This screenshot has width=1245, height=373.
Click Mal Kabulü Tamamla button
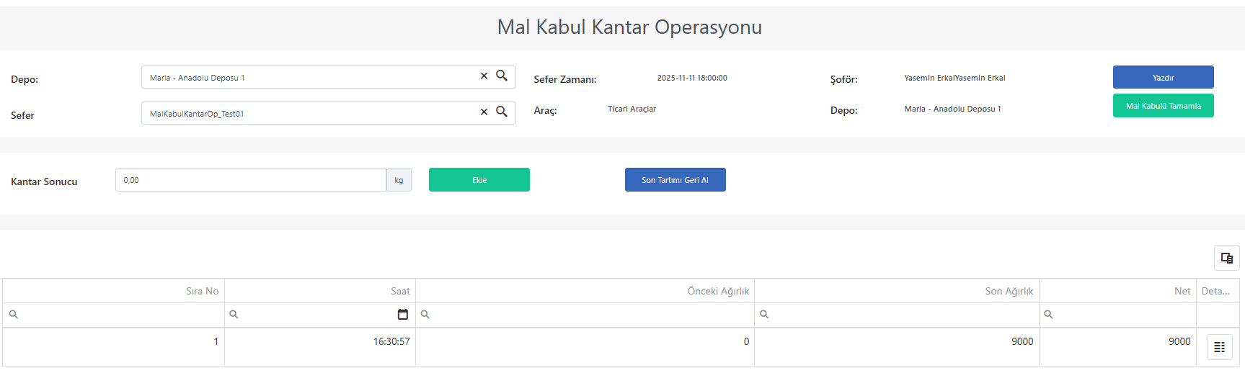click(x=1163, y=106)
